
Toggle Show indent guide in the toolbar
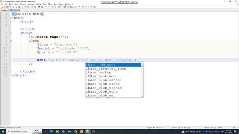click(65, 7)
